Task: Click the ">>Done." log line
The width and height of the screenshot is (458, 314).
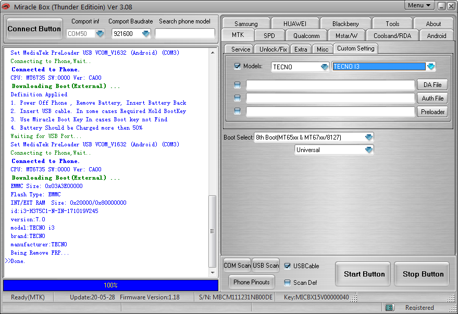Action: 15,261
